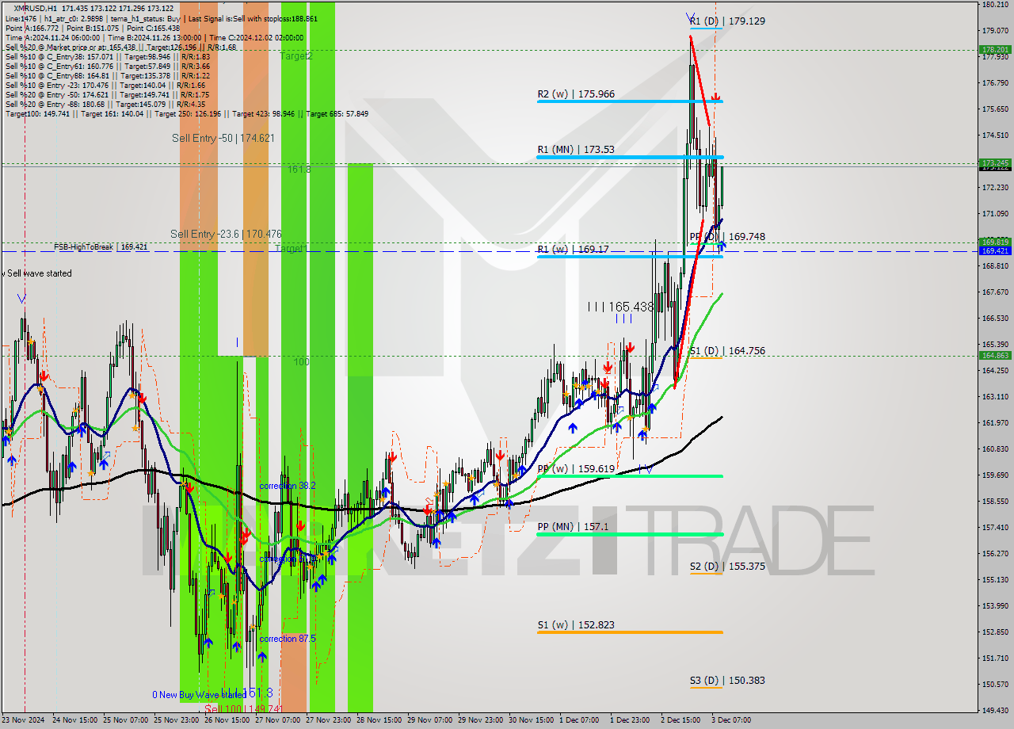Click the green 178.201 price tag on axis
Image resolution: width=1014 pixels, height=729 pixels.
click(x=995, y=49)
